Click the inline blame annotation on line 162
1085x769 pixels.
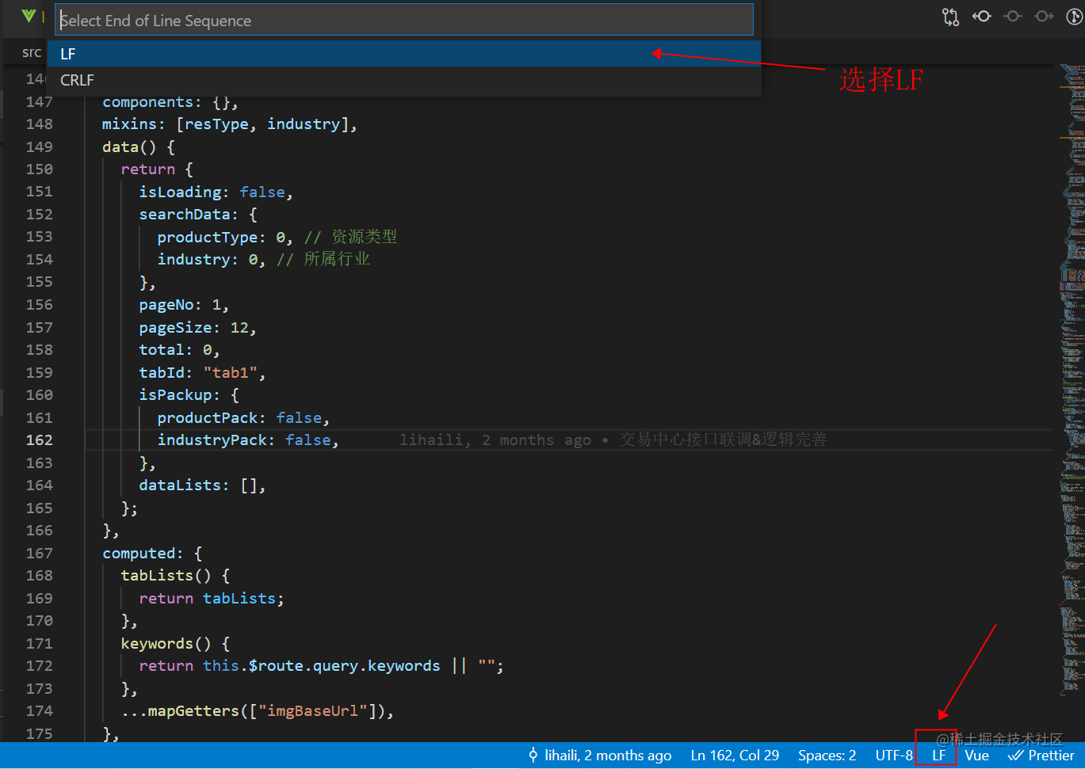(x=610, y=440)
